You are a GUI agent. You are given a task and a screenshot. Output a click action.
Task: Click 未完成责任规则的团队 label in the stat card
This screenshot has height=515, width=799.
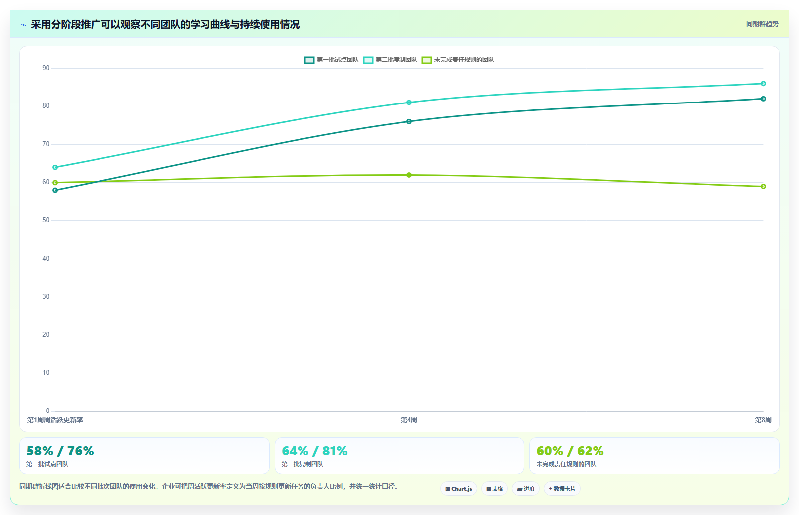566,464
